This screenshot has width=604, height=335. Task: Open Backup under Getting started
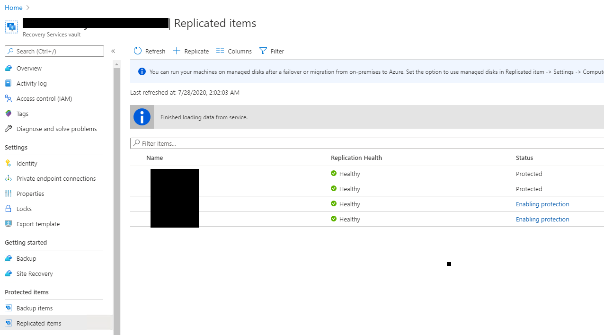[x=26, y=259]
